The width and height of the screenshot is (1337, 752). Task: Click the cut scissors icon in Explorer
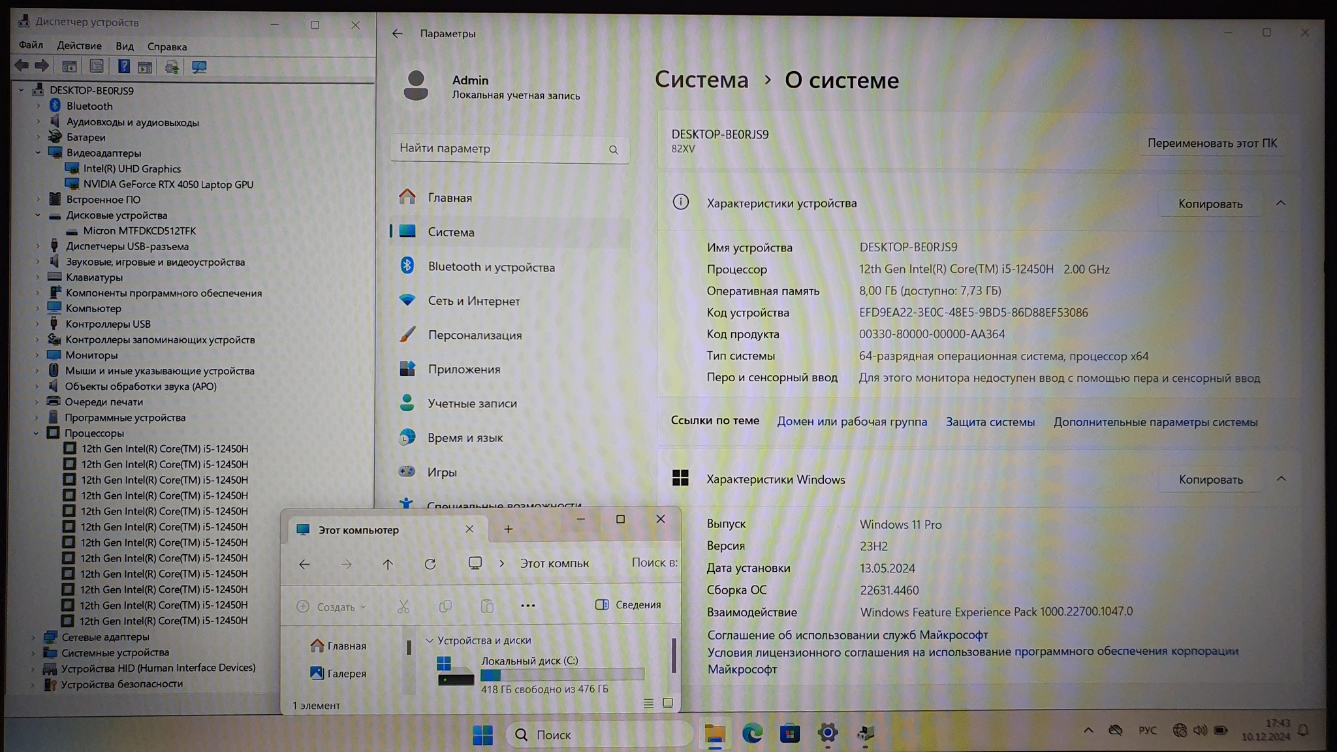(403, 606)
